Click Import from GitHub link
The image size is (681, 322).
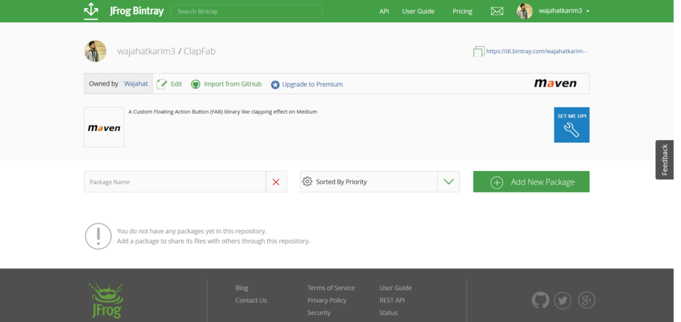click(233, 84)
